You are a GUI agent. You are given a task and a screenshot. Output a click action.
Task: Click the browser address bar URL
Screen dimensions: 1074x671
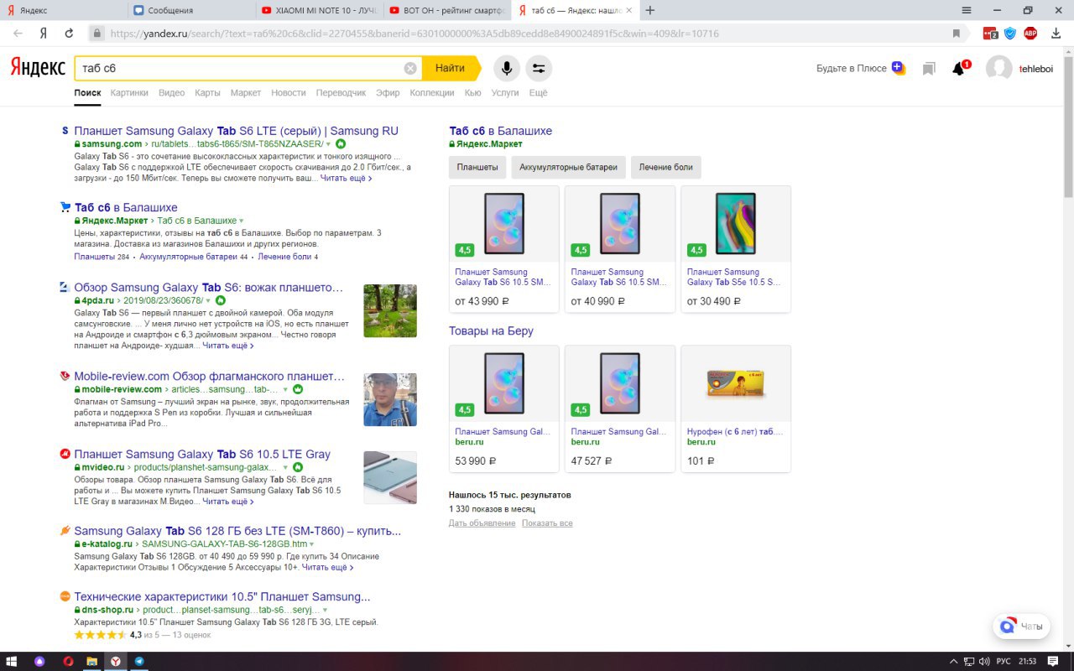tap(414, 34)
